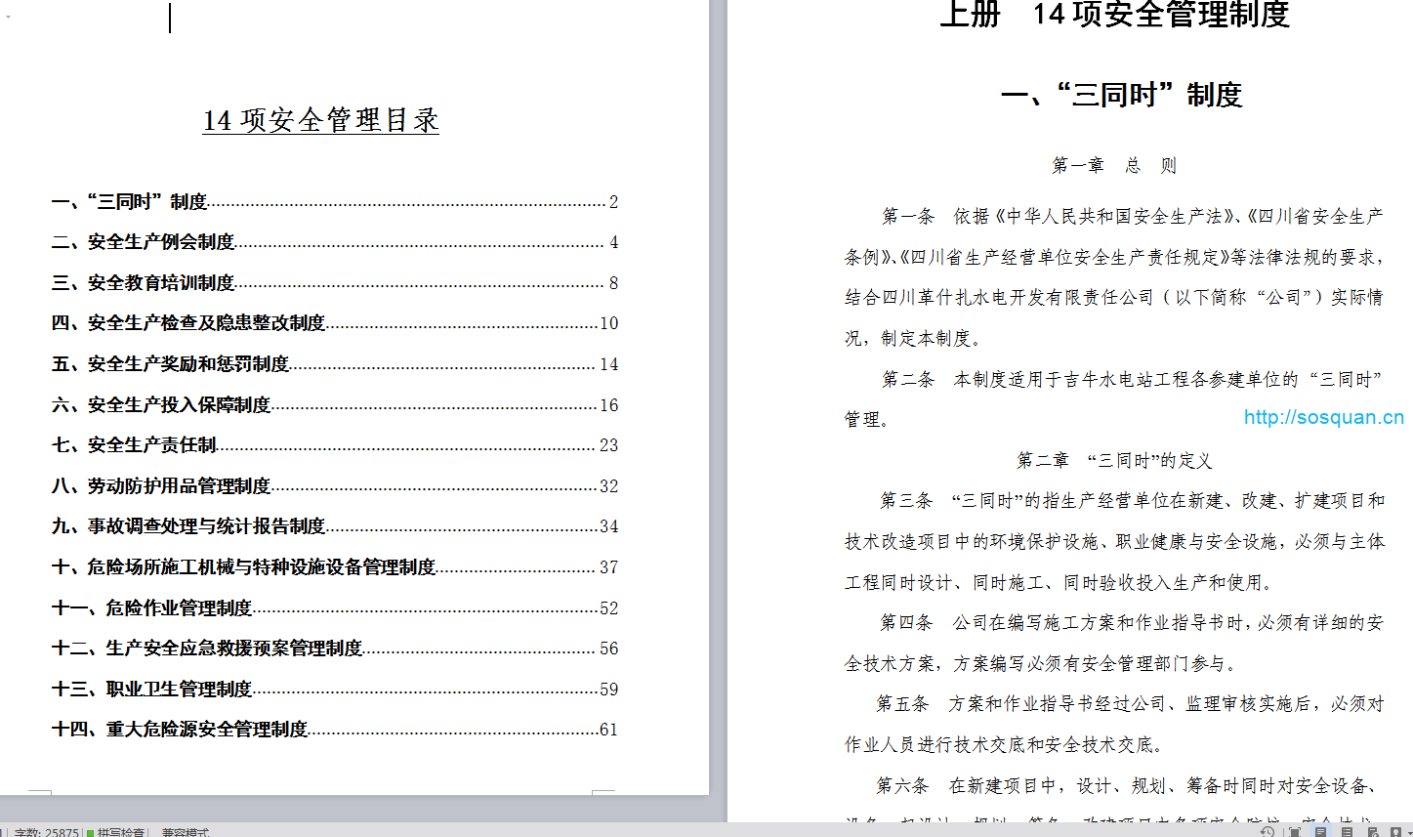Switch to outline view icon
The width and height of the screenshot is (1413, 837).
(1347, 832)
